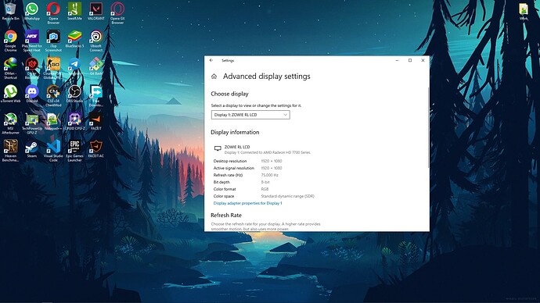Launch Steam from the desktop
This screenshot has height=303, width=540.
tap(32, 149)
